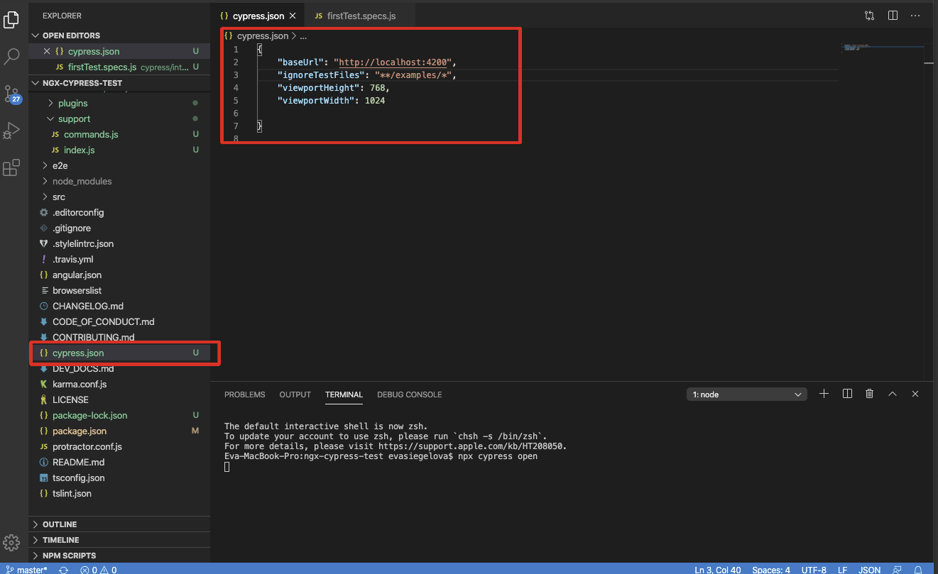Viewport: 938px width, 574px height.
Task: Open package.json from the file explorer
Action: [80, 431]
